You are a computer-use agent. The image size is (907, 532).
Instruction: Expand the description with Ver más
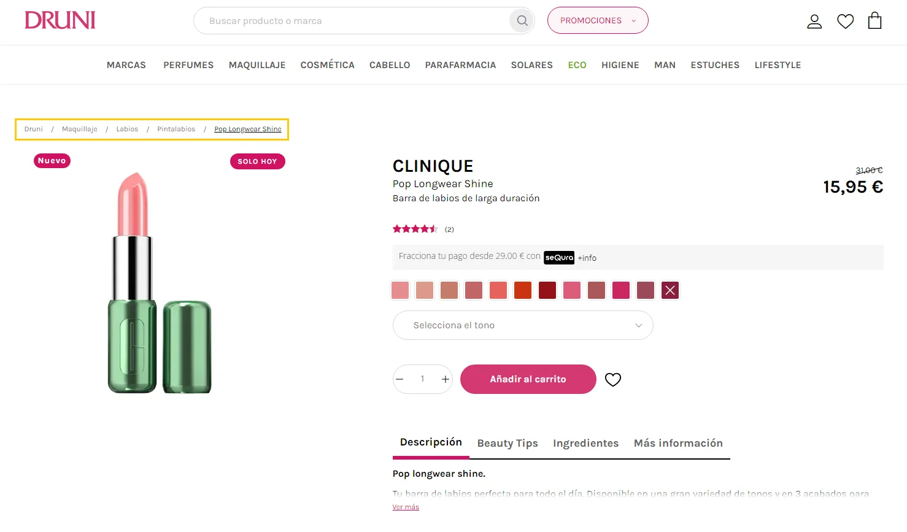click(x=405, y=506)
